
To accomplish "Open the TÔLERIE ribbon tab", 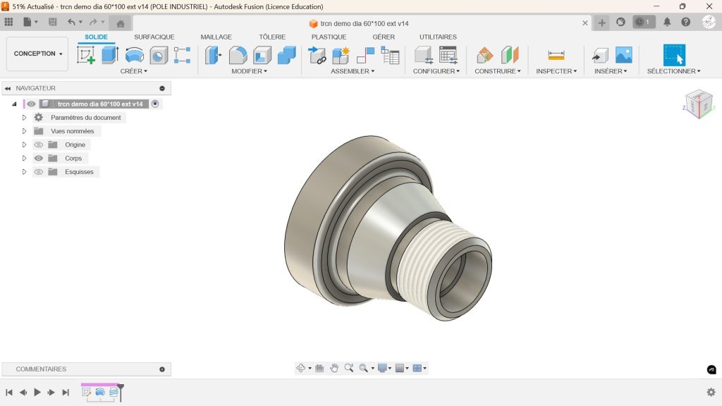I will (272, 37).
